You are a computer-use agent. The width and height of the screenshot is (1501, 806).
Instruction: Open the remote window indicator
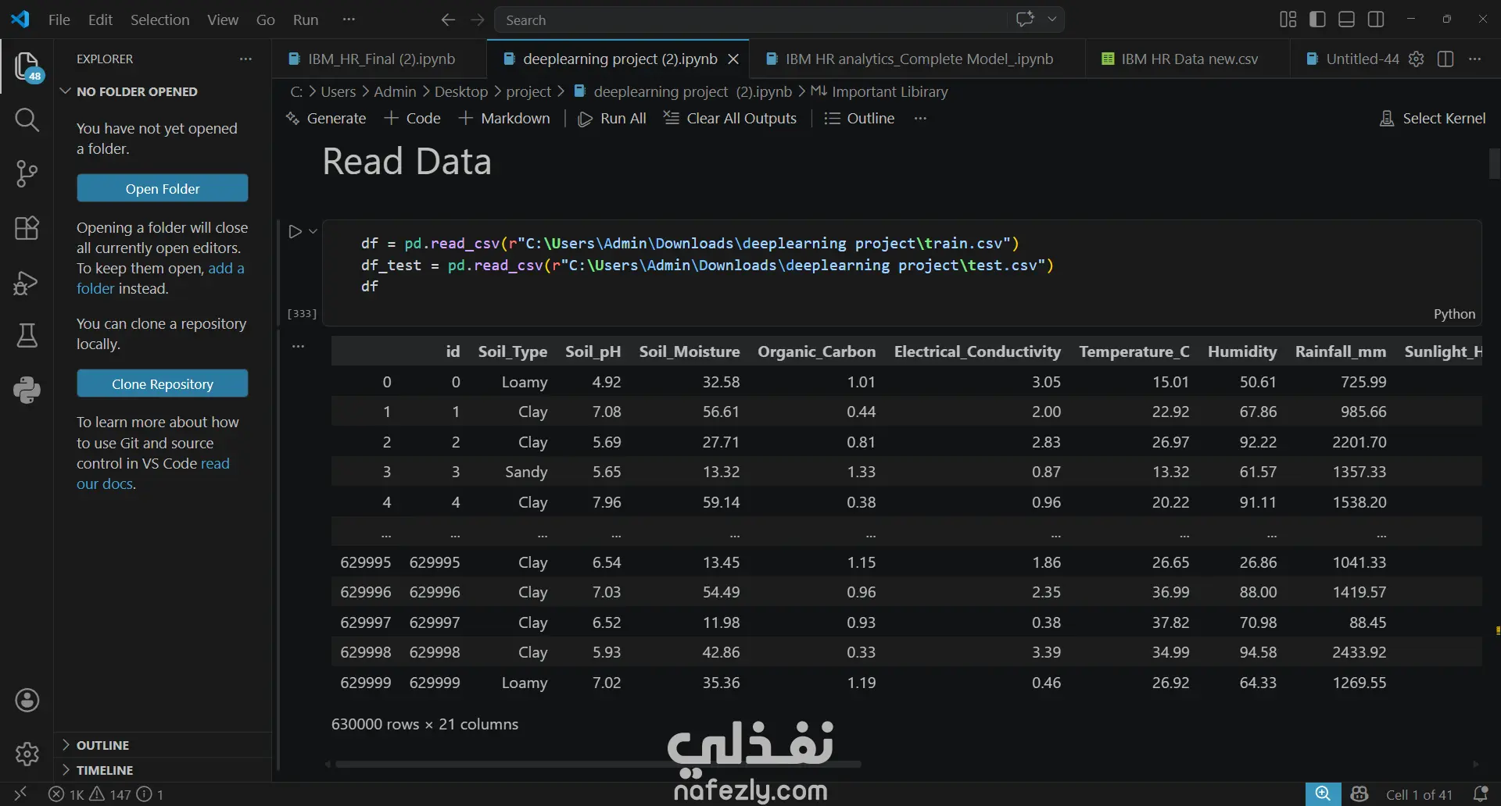20,794
